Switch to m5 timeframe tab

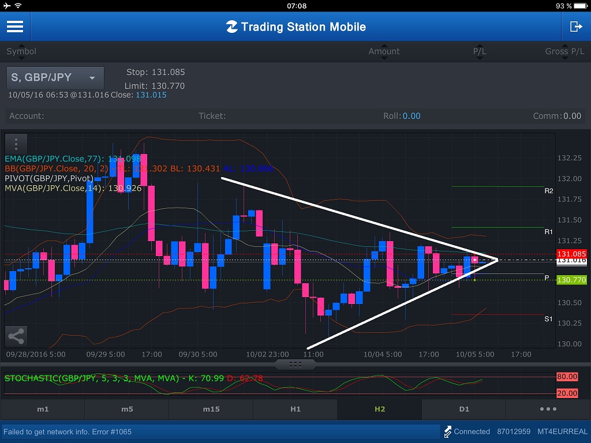pyautogui.click(x=127, y=409)
